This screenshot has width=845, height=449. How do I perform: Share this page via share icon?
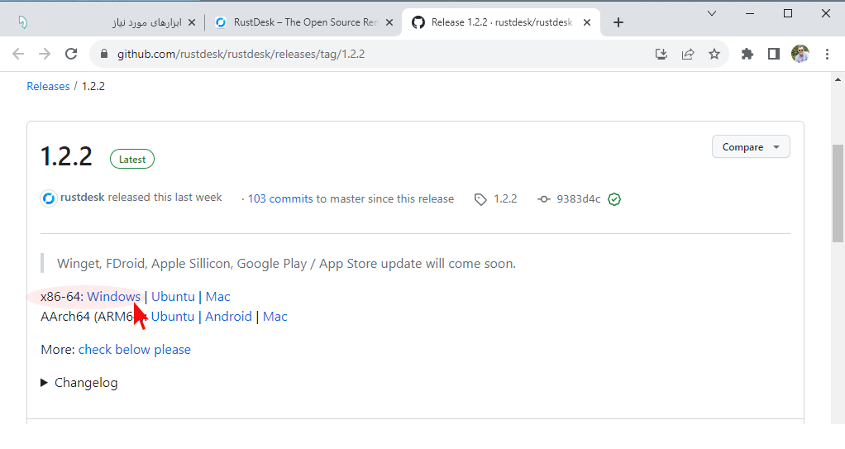pos(688,54)
